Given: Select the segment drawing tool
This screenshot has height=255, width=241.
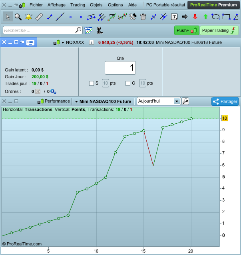Looking at the screenshot, I should pos(50,17).
